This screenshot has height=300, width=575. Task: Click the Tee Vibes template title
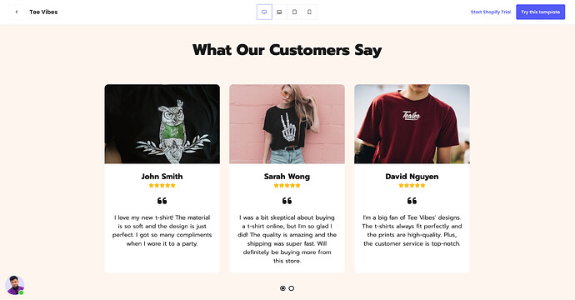pyautogui.click(x=43, y=12)
